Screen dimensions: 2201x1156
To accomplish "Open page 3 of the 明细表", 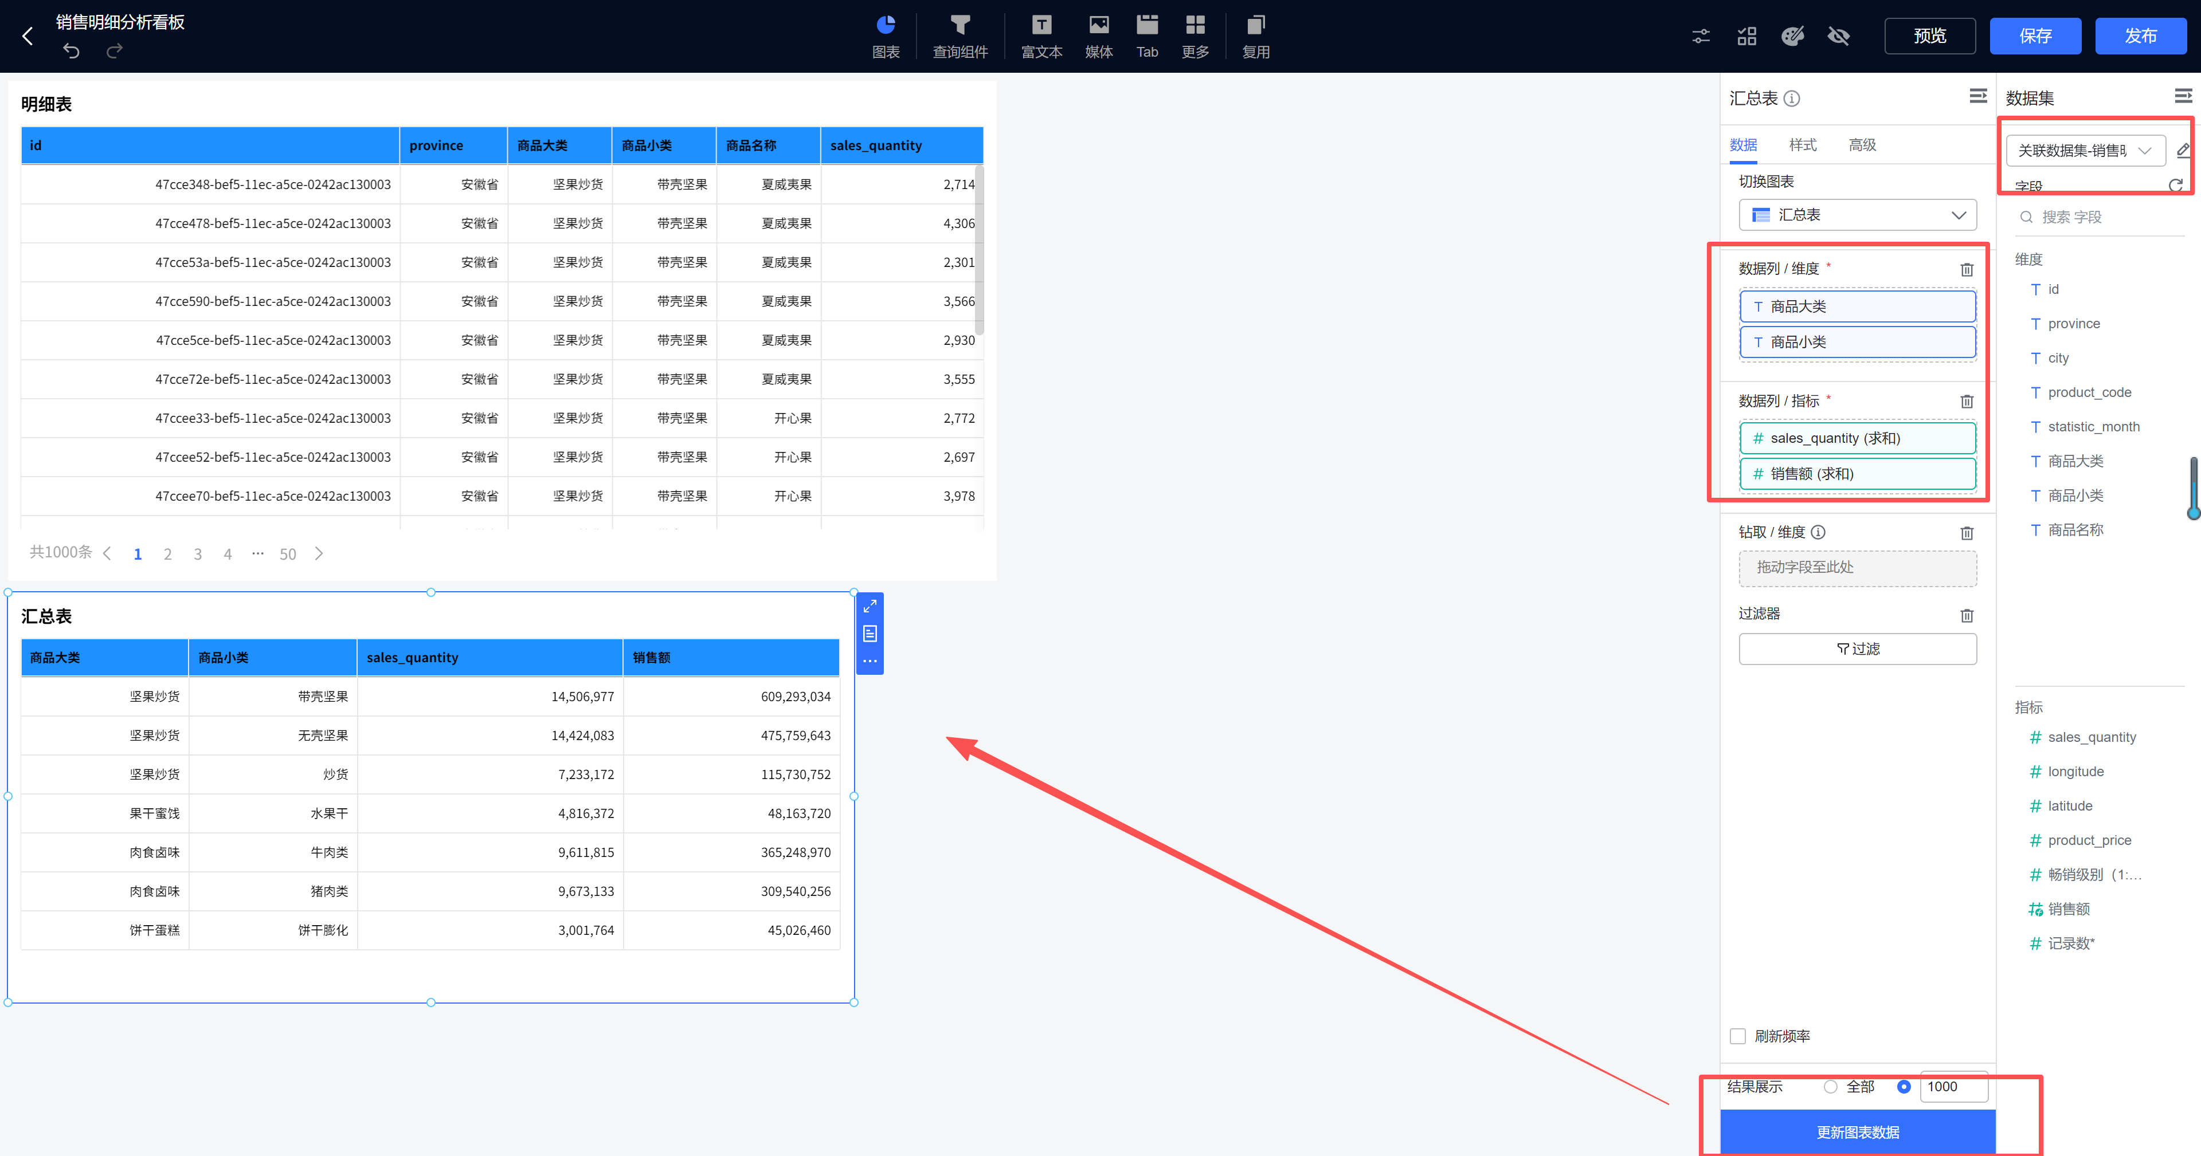I will click(x=197, y=554).
